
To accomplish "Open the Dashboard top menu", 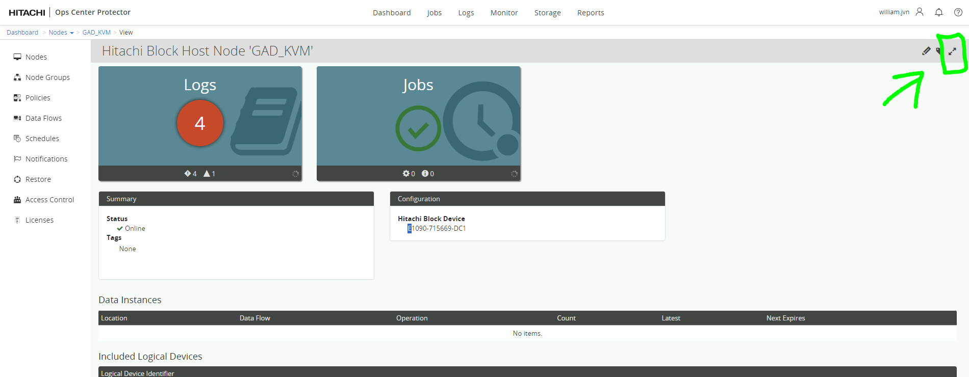I will tap(392, 13).
